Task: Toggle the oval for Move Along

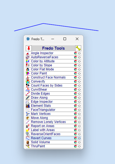Action: [79, 118]
